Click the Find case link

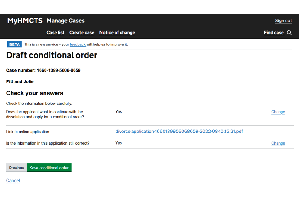[274, 33]
